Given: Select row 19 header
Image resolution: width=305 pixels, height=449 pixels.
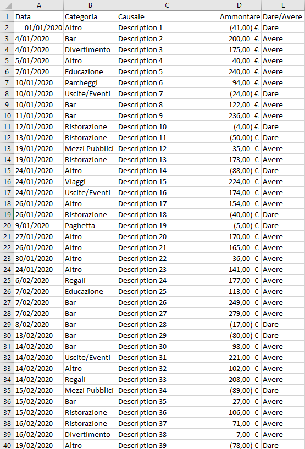Looking at the screenshot, I should click(x=7, y=214).
